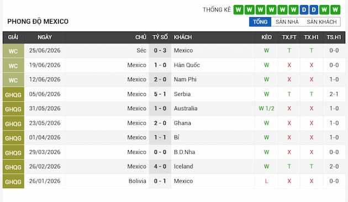Viewport: 348px width, 202px height.
Task: Click the 1 - 1 score against Bỉ
Action: [x=160, y=137]
